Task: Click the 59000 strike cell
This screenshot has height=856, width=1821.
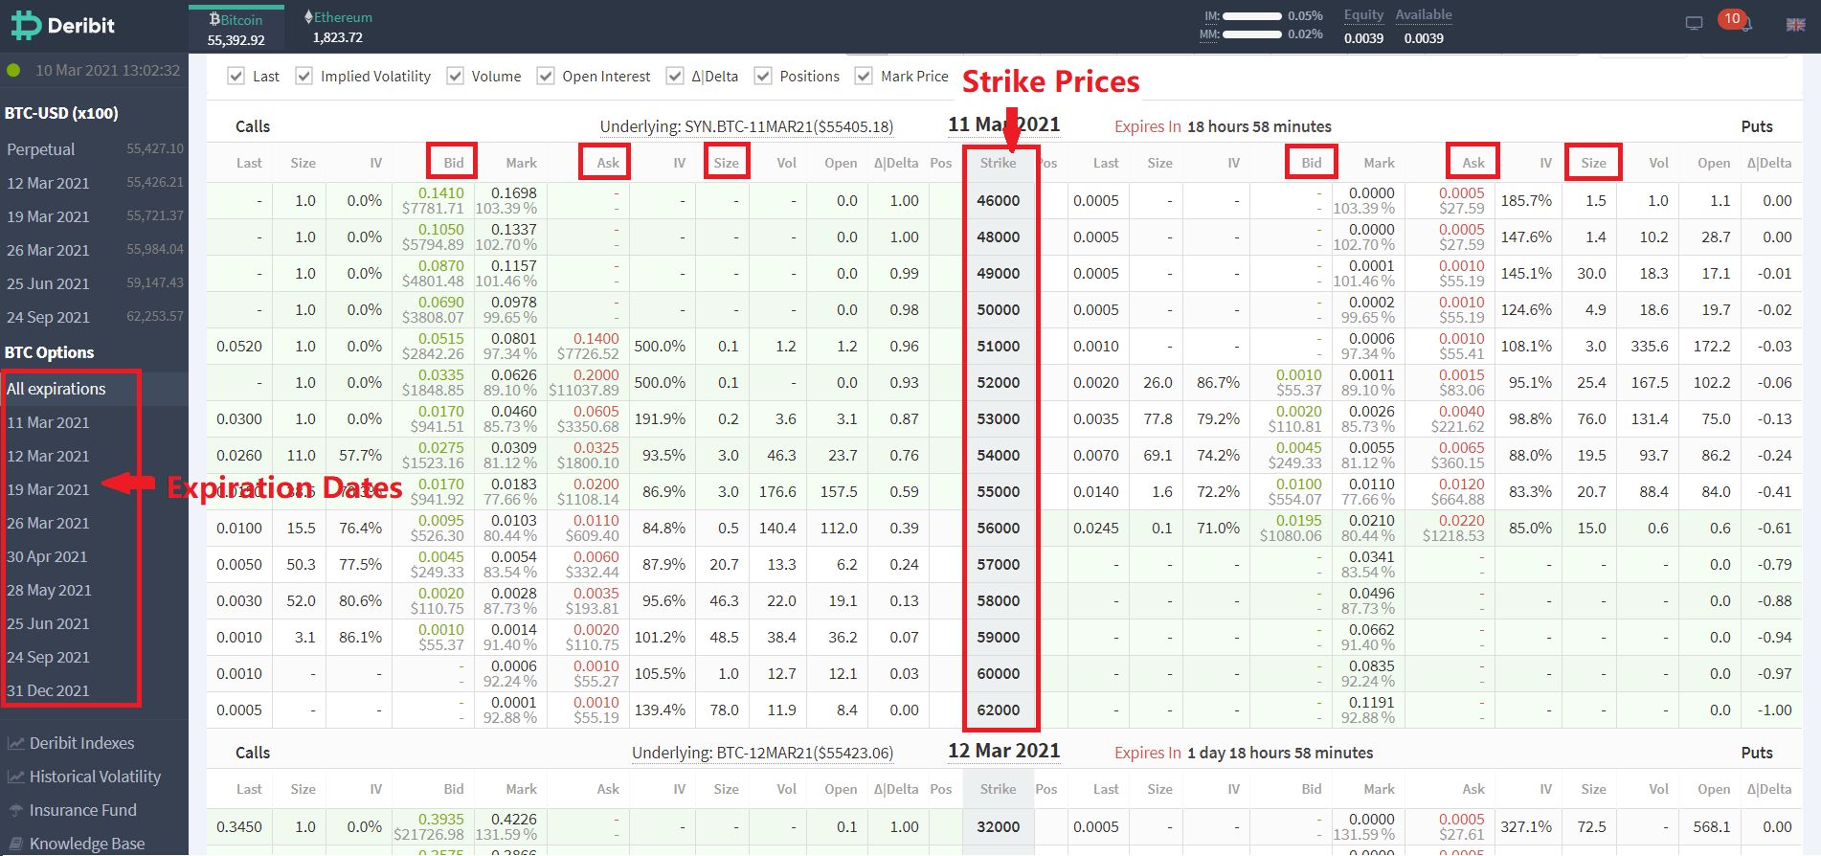Action: coord(999,638)
